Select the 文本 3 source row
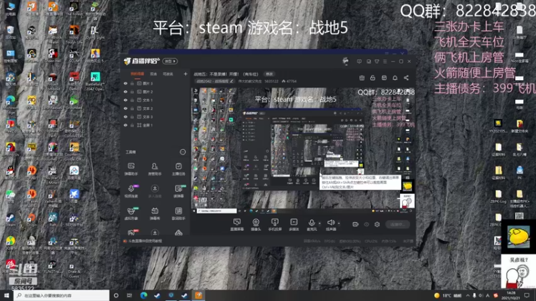The height and width of the screenshot is (301, 536). 155,116
